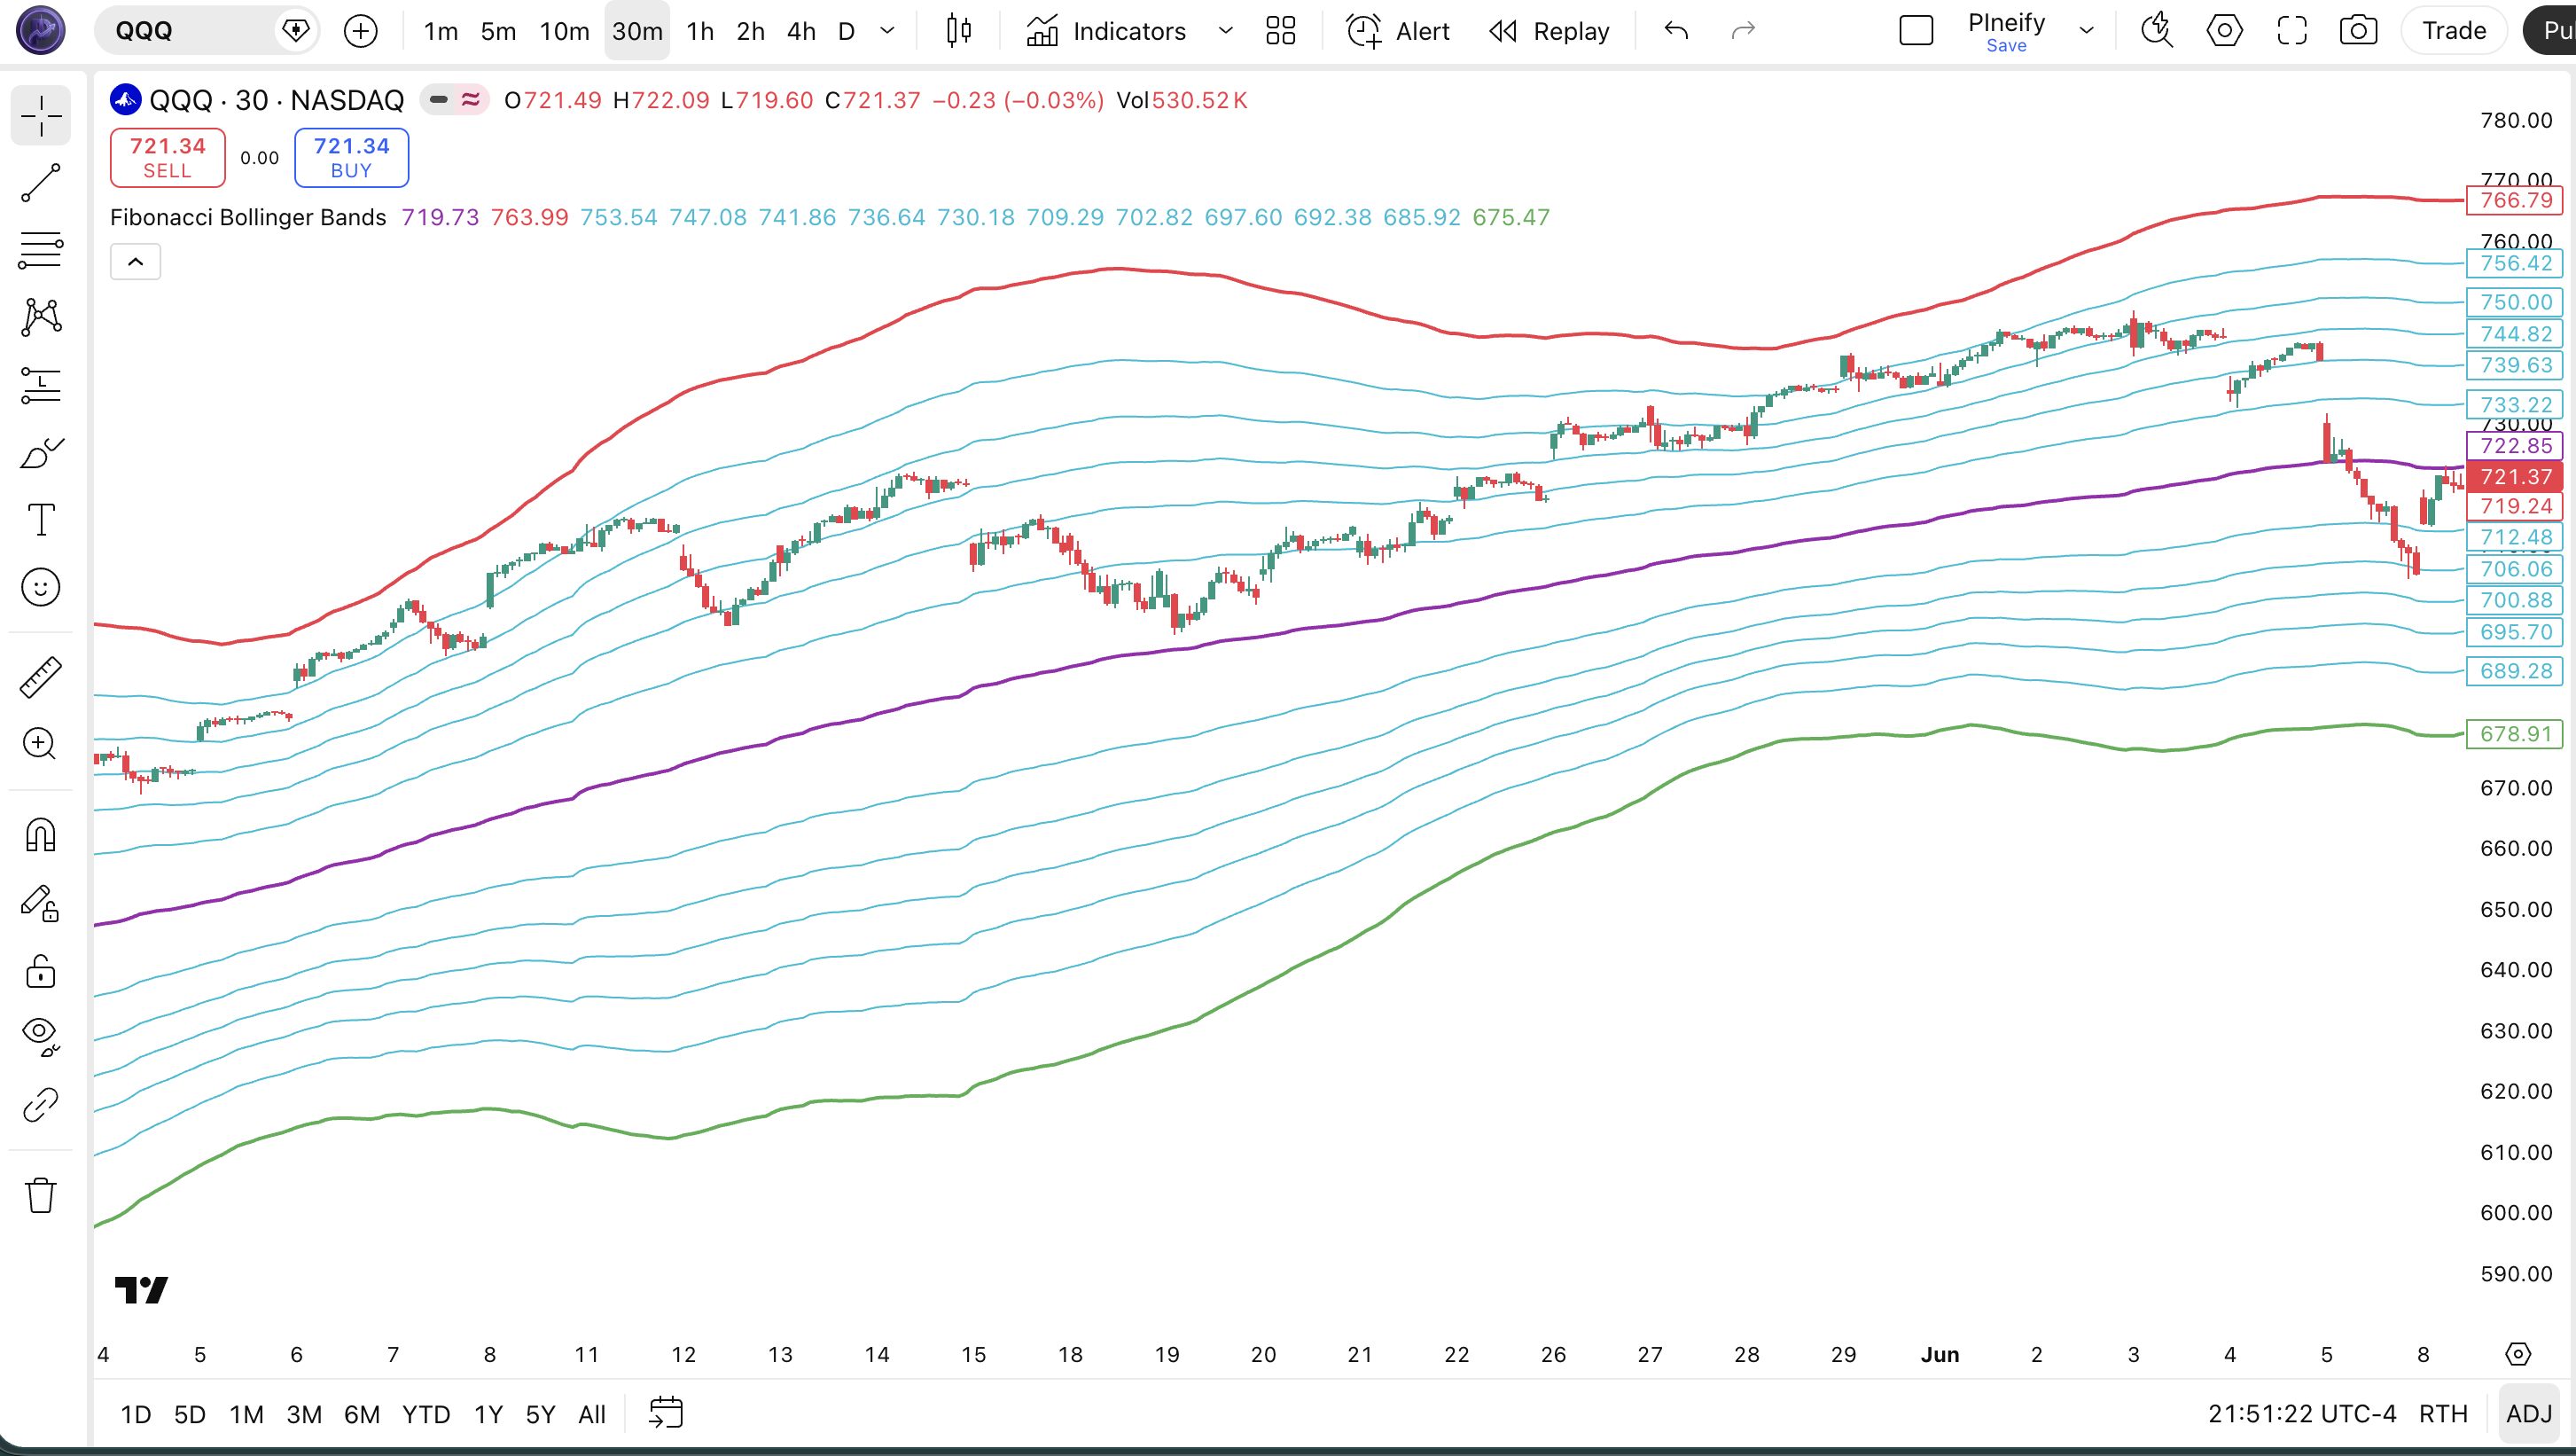
Task: Click the 721.34 BUY button
Action: [351, 157]
